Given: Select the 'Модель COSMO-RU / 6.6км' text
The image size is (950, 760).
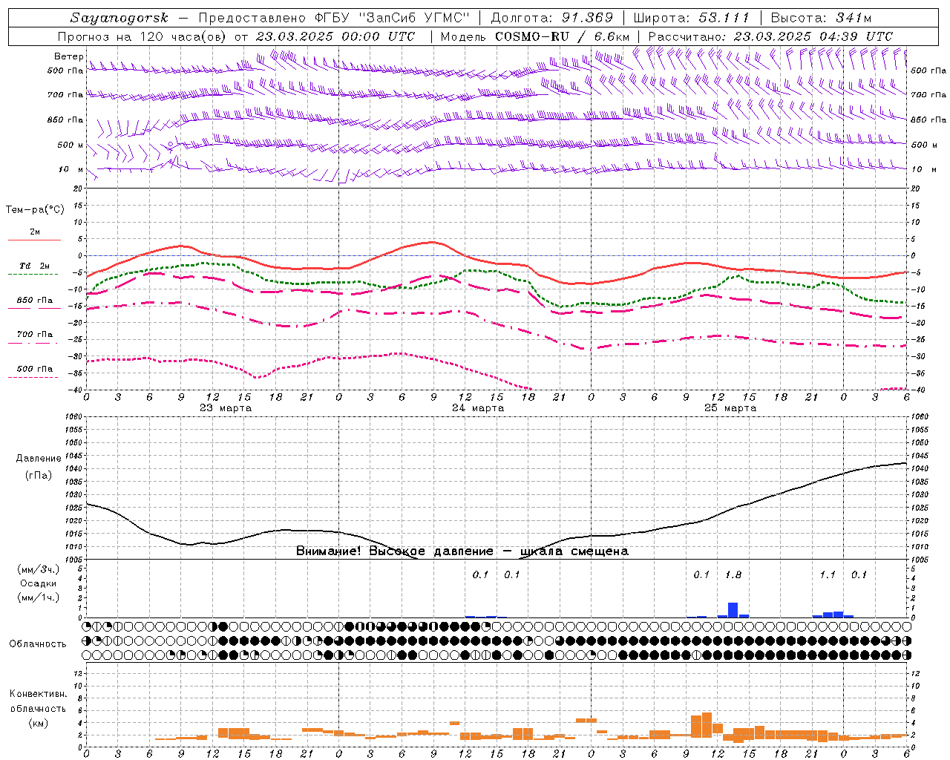Looking at the screenshot, I should pos(535,36).
